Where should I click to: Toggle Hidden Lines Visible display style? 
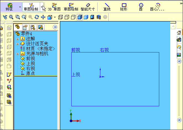(67, 17)
